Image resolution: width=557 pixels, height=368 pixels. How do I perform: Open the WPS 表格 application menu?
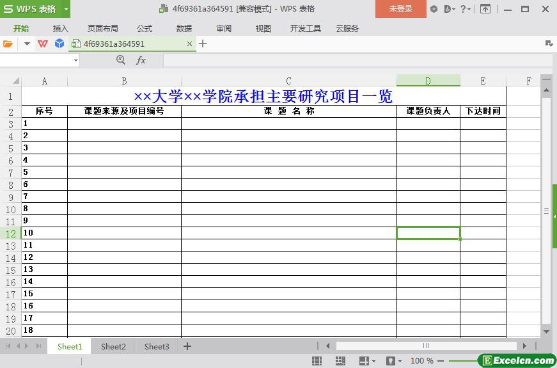click(31, 8)
